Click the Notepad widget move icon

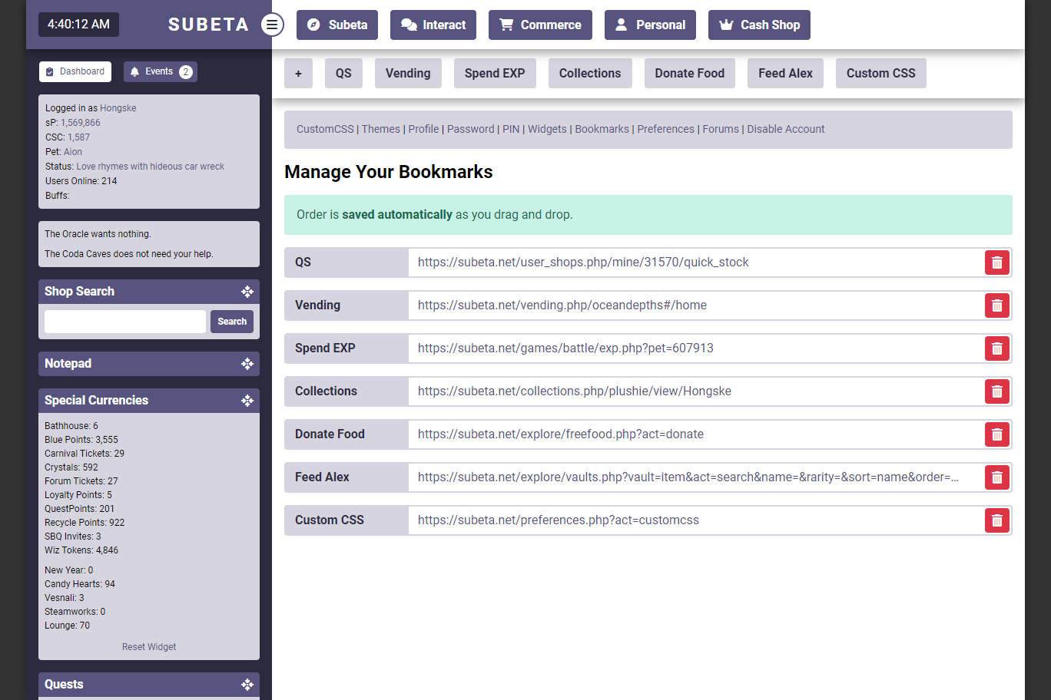(247, 364)
